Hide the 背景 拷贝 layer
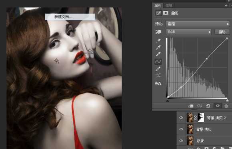This screenshot has height=149, width=232. click(181, 129)
